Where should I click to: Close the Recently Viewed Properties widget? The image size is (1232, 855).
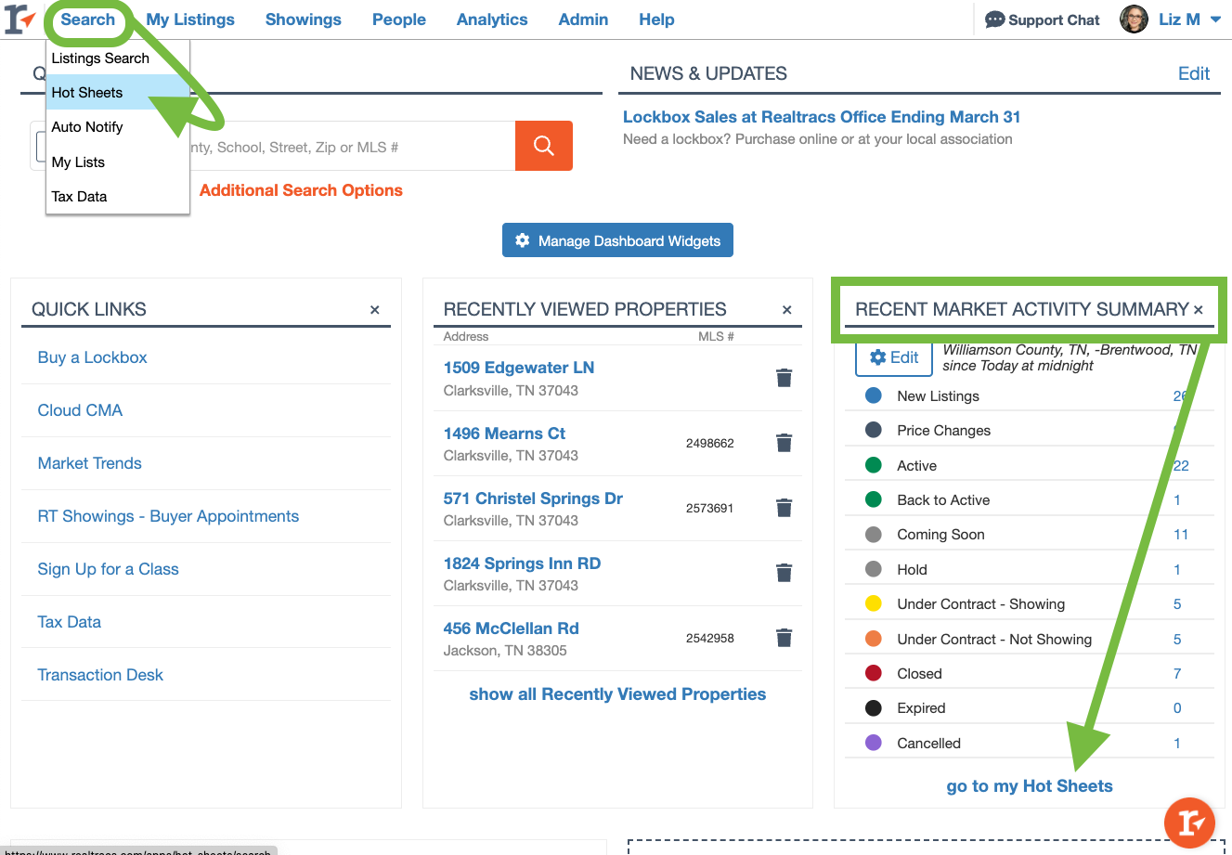786,310
